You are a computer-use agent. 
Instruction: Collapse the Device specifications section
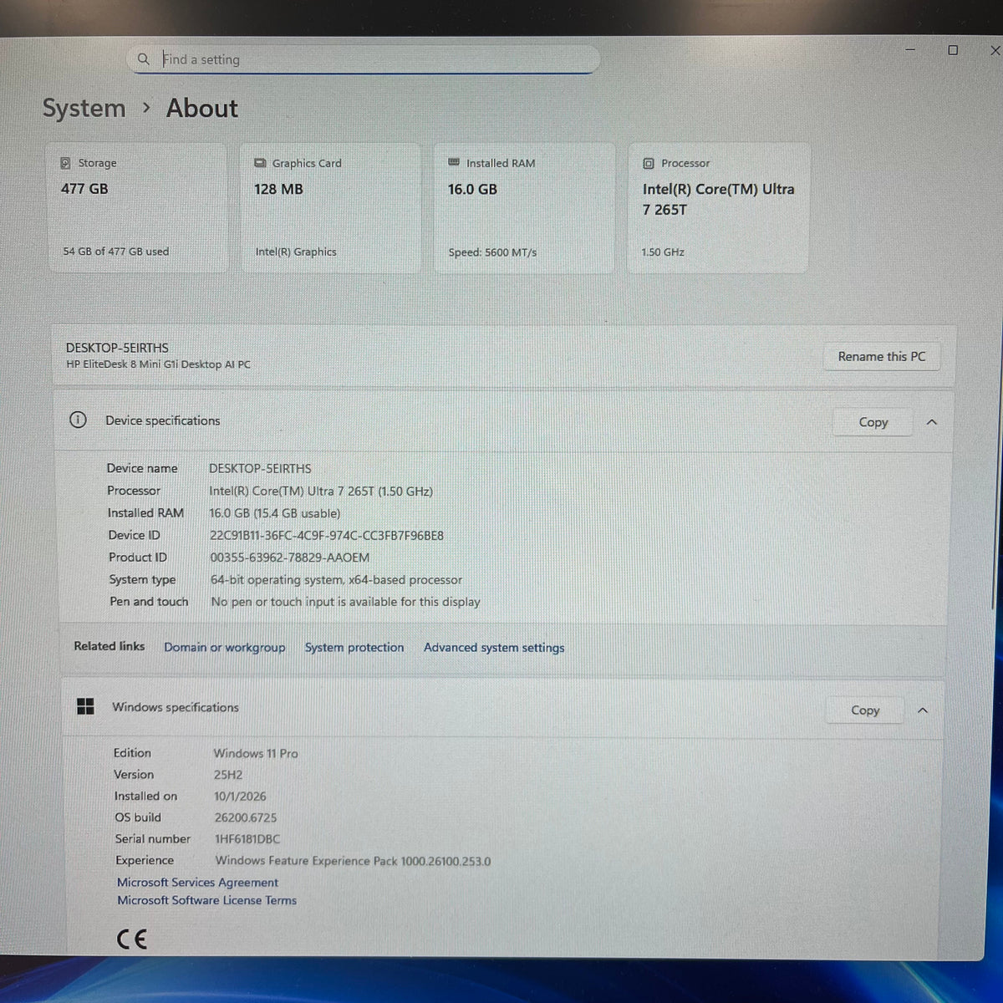[x=932, y=422]
